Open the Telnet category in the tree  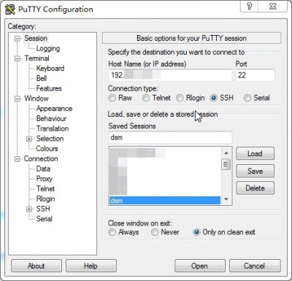tap(45, 189)
